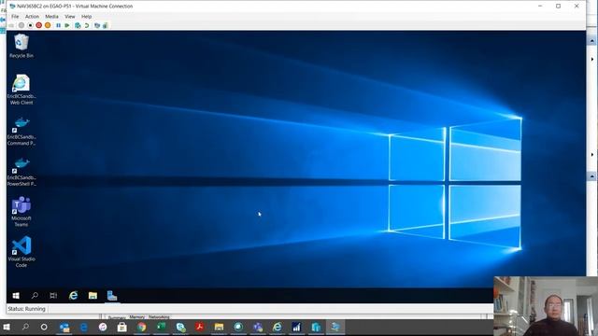The height and width of the screenshot is (336, 598).
Task: Open Excel on host taskbar
Action: click(x=161, y=327)
